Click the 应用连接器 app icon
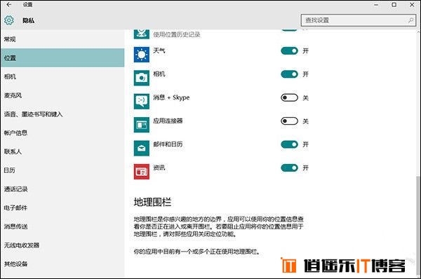This screenshot has width=421, height=279. point(142,125)
